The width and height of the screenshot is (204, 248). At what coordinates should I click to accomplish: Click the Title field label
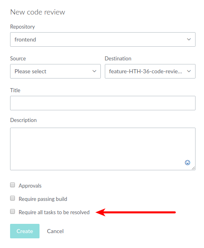[15, 90]
